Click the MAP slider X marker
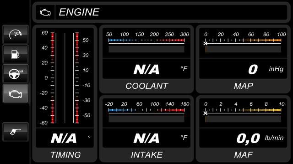This screenshot has height=164, width=293. [206, 44]
